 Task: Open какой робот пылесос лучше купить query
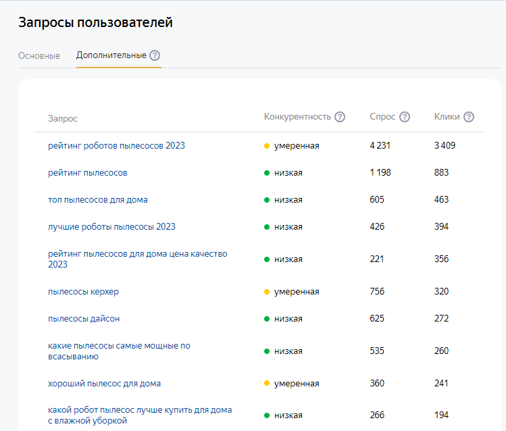pyautogui.click(x=139, y=410)
